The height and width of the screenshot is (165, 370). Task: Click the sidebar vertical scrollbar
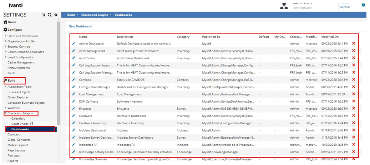tap(59, 71)
